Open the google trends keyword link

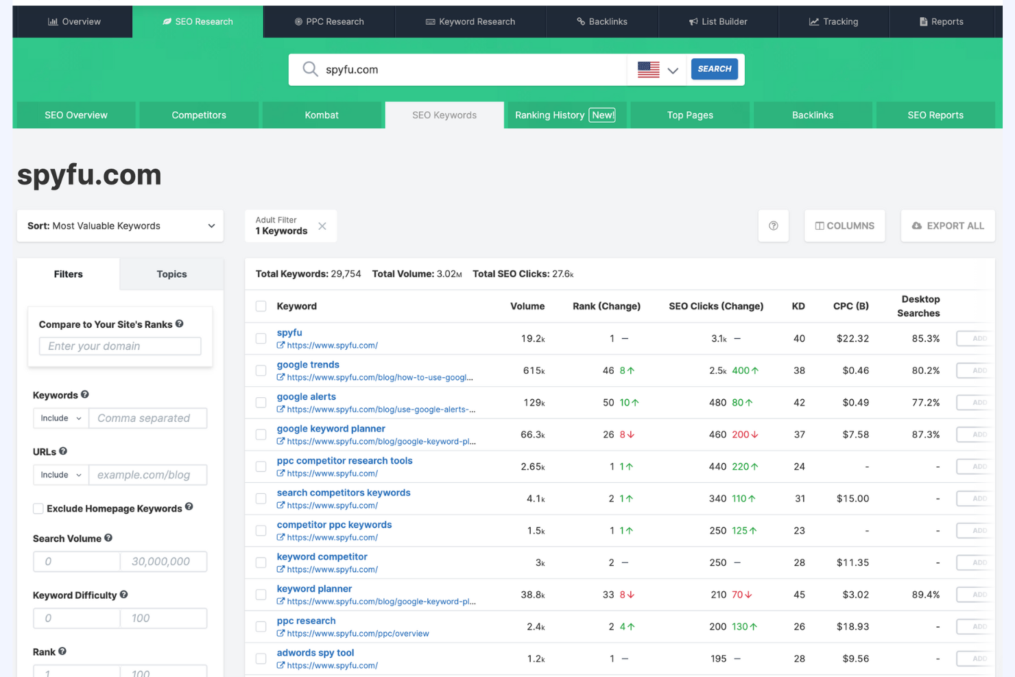pyautogui.click(x=307, y=364)
